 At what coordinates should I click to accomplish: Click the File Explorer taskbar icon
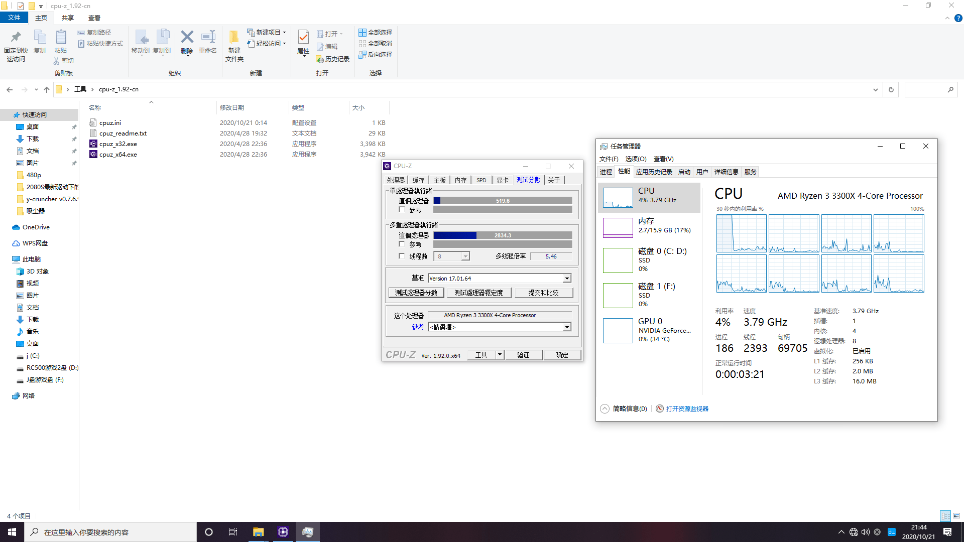[x=258, y=532]
